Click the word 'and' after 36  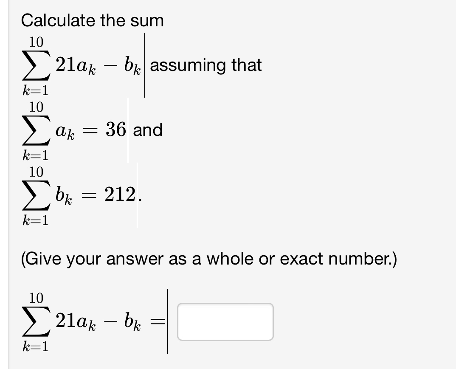point(149,130)
